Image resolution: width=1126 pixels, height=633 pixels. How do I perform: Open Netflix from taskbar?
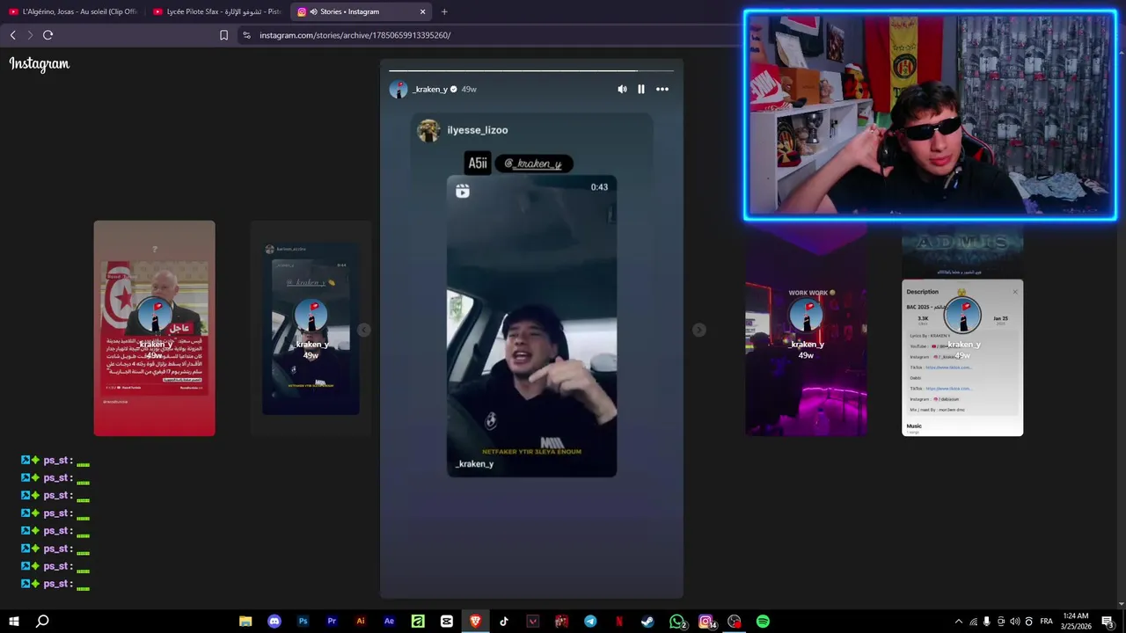click(x=619, y=622)
